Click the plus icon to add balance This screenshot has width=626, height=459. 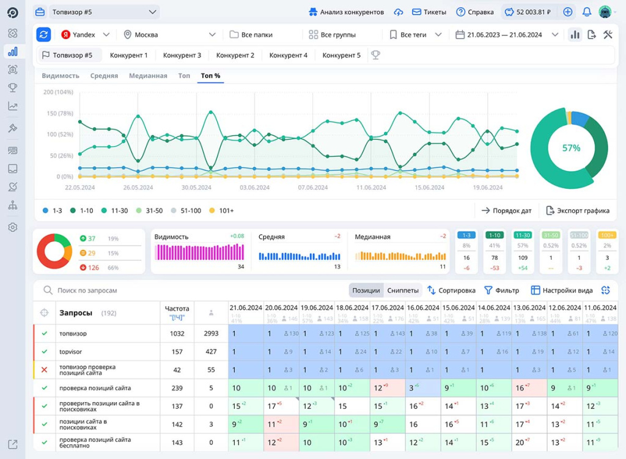(x=567, y=12)
